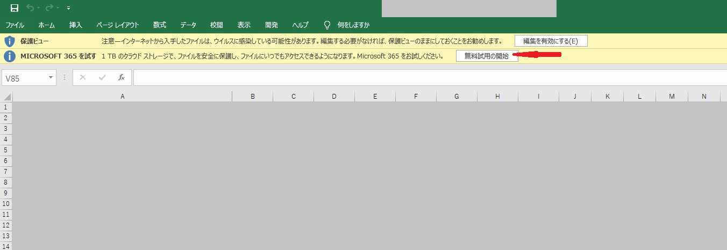Click the Redo arrow icon
727x250 pixels.
49,8
